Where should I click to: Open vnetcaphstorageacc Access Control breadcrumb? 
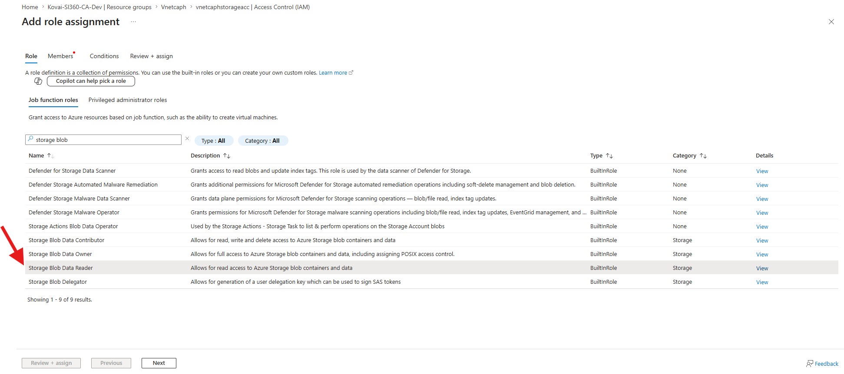point(253,7)
